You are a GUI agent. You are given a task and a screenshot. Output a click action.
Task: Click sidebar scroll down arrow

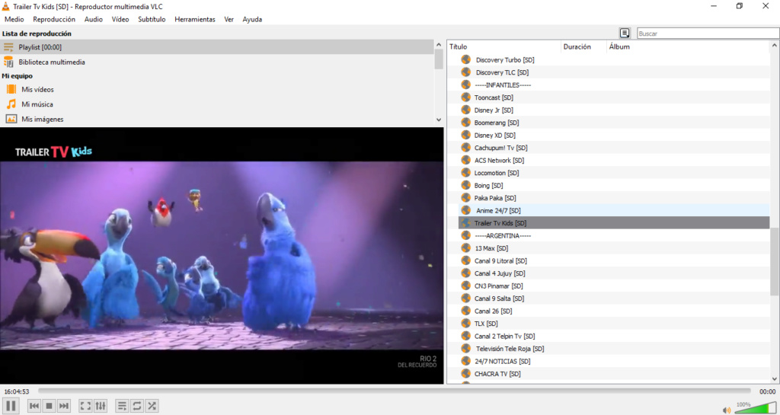click(438, 120)
